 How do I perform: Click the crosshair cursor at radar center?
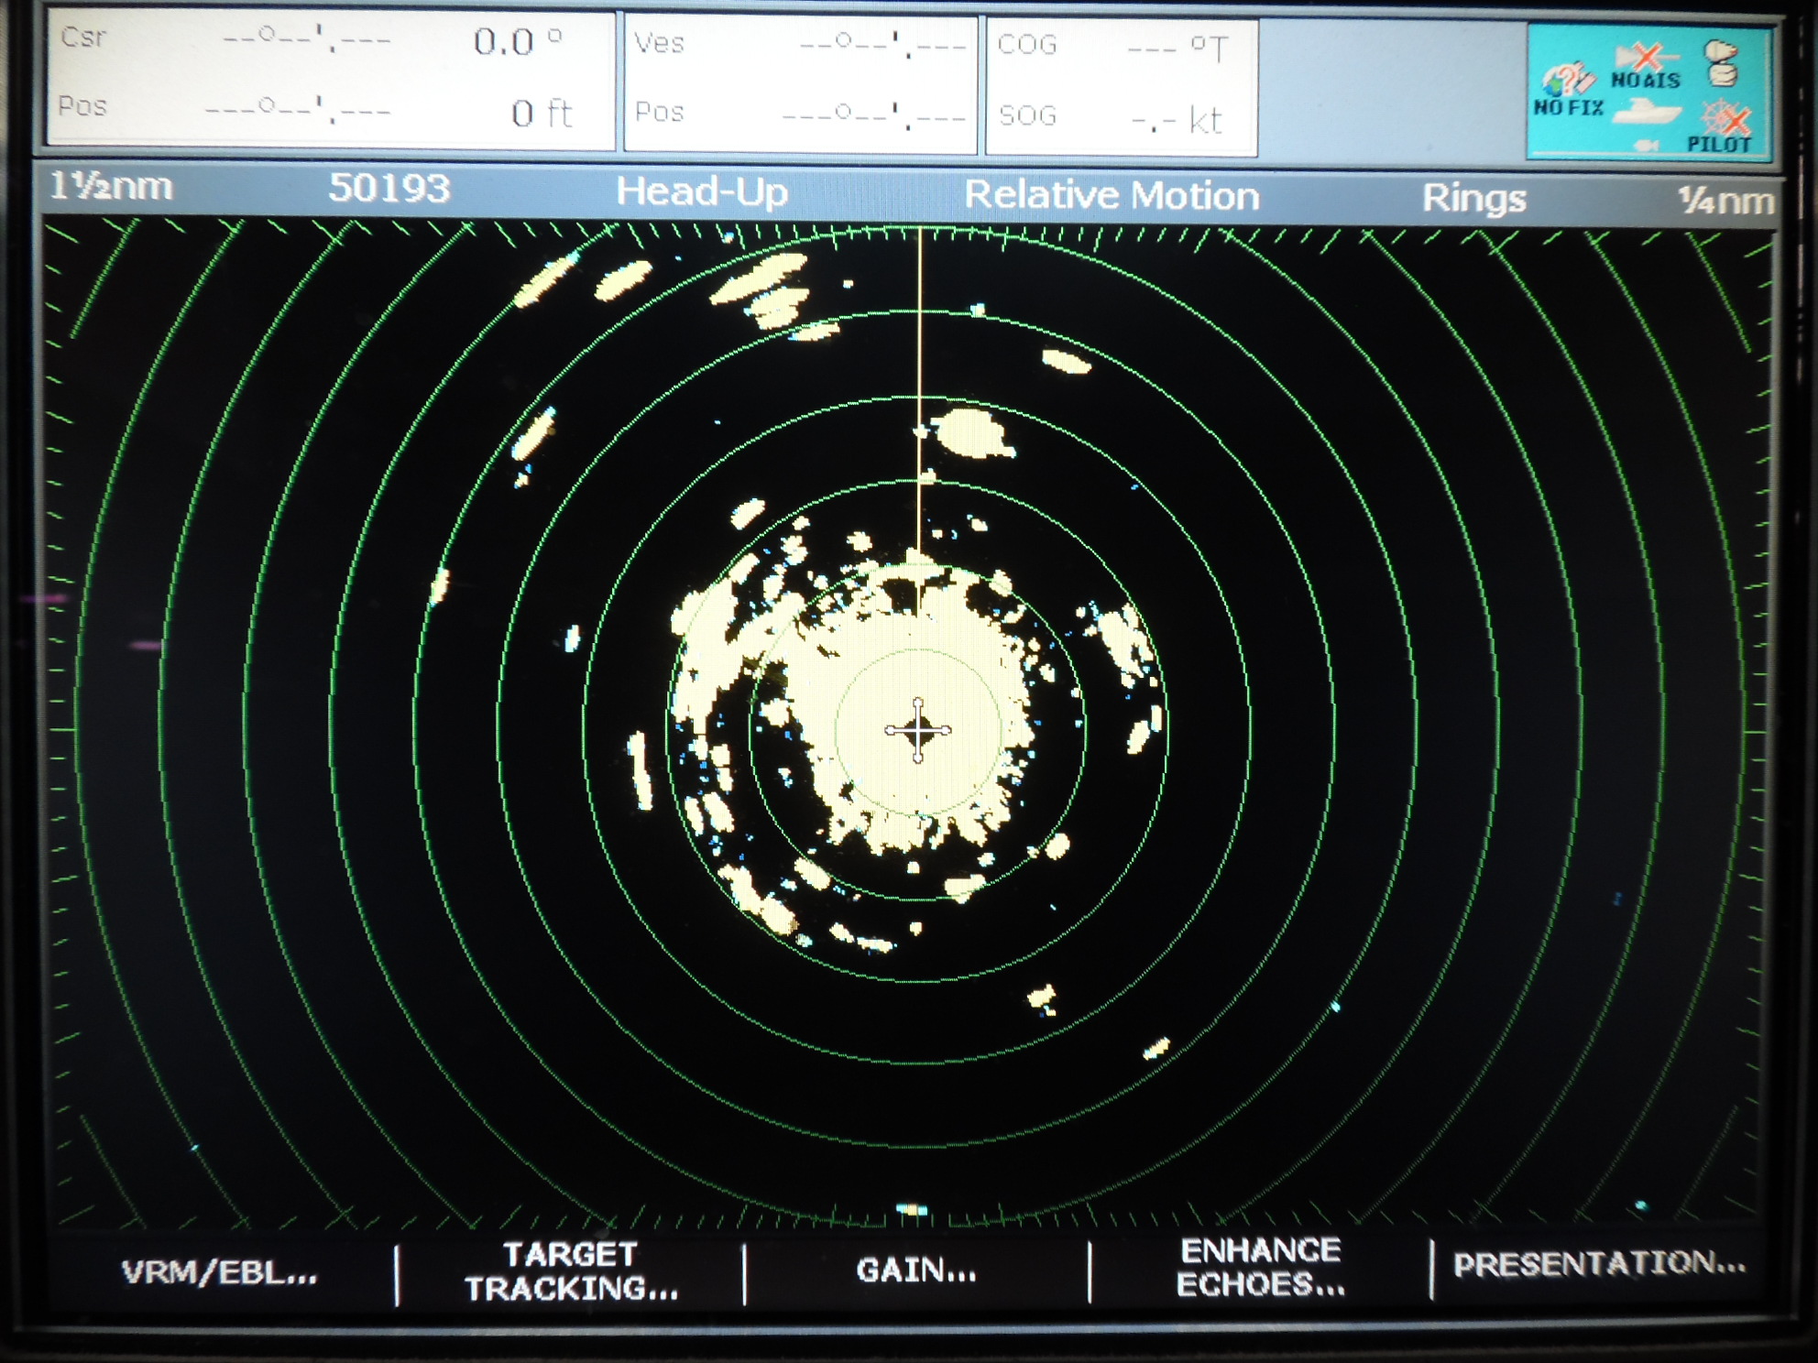[x=918, y=730]
